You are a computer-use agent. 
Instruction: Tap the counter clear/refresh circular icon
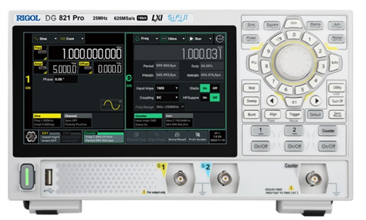click(x=220, y=39)
